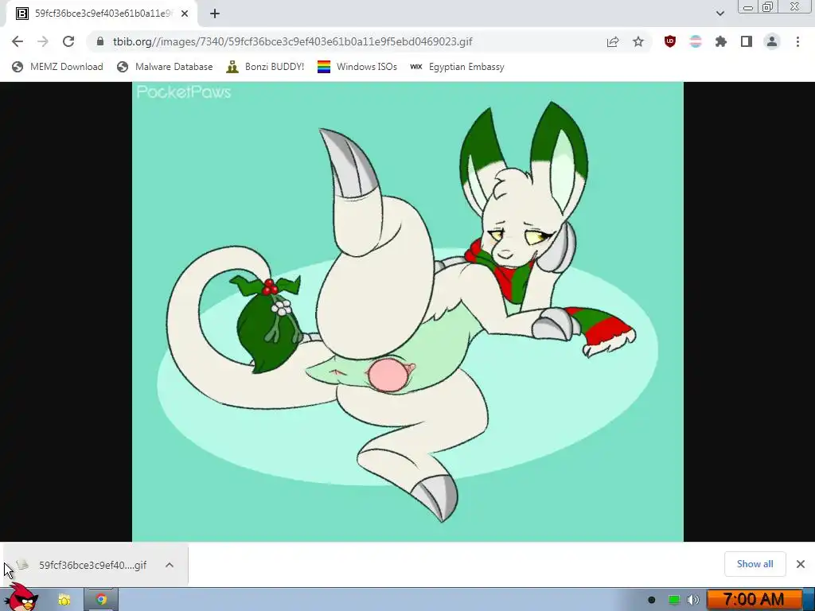Open the 7:00 AM taskbar clock
The height and width of the screenshot is (611, 815).
point(754,600)
